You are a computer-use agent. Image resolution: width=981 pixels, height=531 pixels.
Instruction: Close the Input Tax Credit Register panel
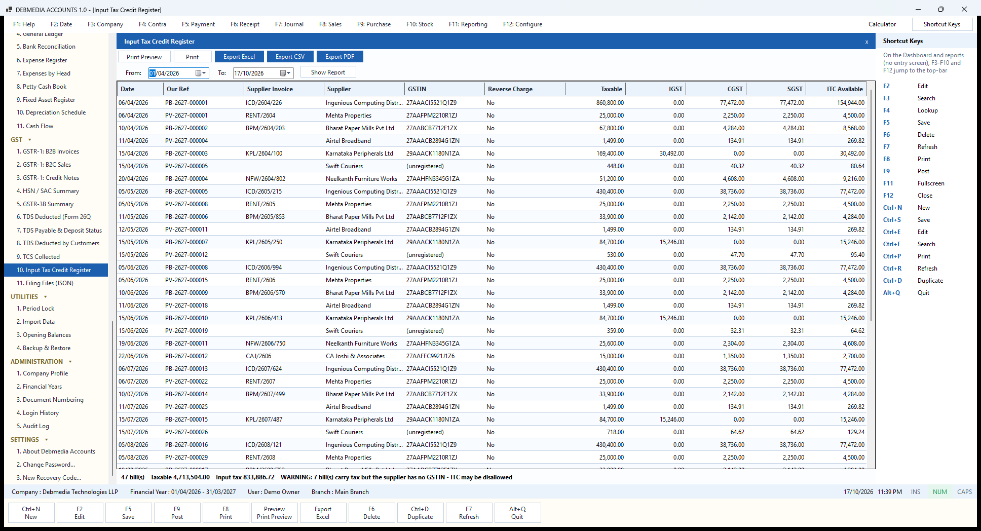tap(866, 42)
